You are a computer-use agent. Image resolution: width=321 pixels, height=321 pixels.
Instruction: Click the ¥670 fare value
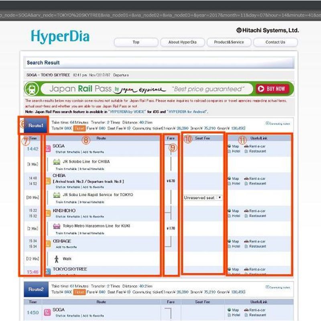171,181
